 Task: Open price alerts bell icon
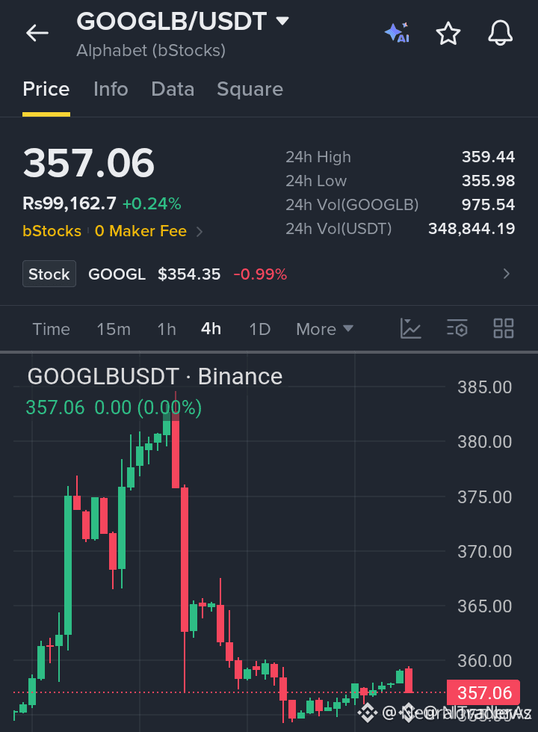(x=500, y=33)
